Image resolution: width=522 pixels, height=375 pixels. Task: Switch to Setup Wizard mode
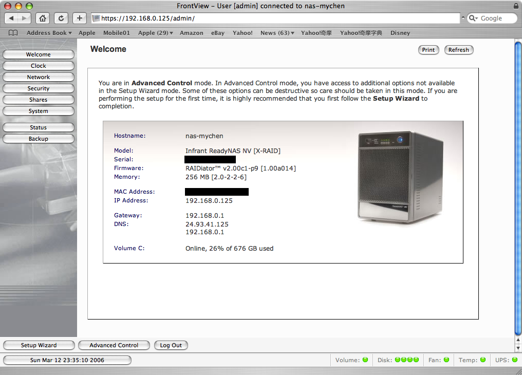(39, 345)
